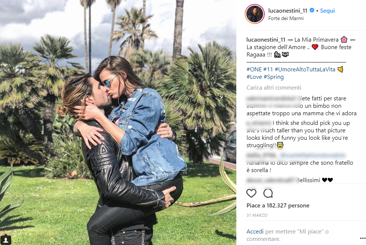Open the #Spring hashtag
The width and height of the screenshot is (366, 245).
273,77
